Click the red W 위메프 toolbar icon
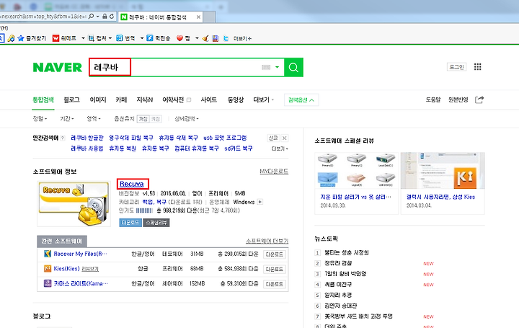 pos(56,38)
